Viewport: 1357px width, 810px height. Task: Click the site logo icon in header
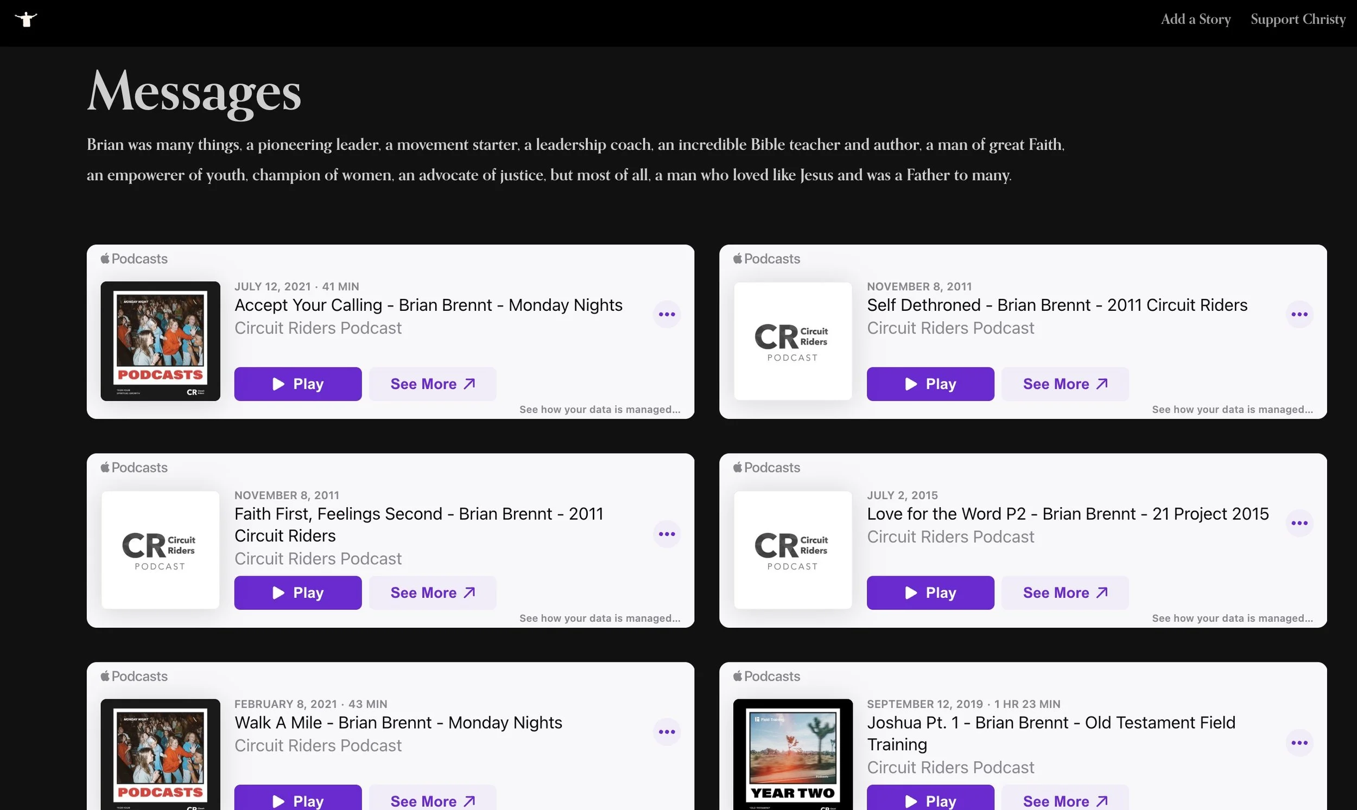click(x=26, y=19)
